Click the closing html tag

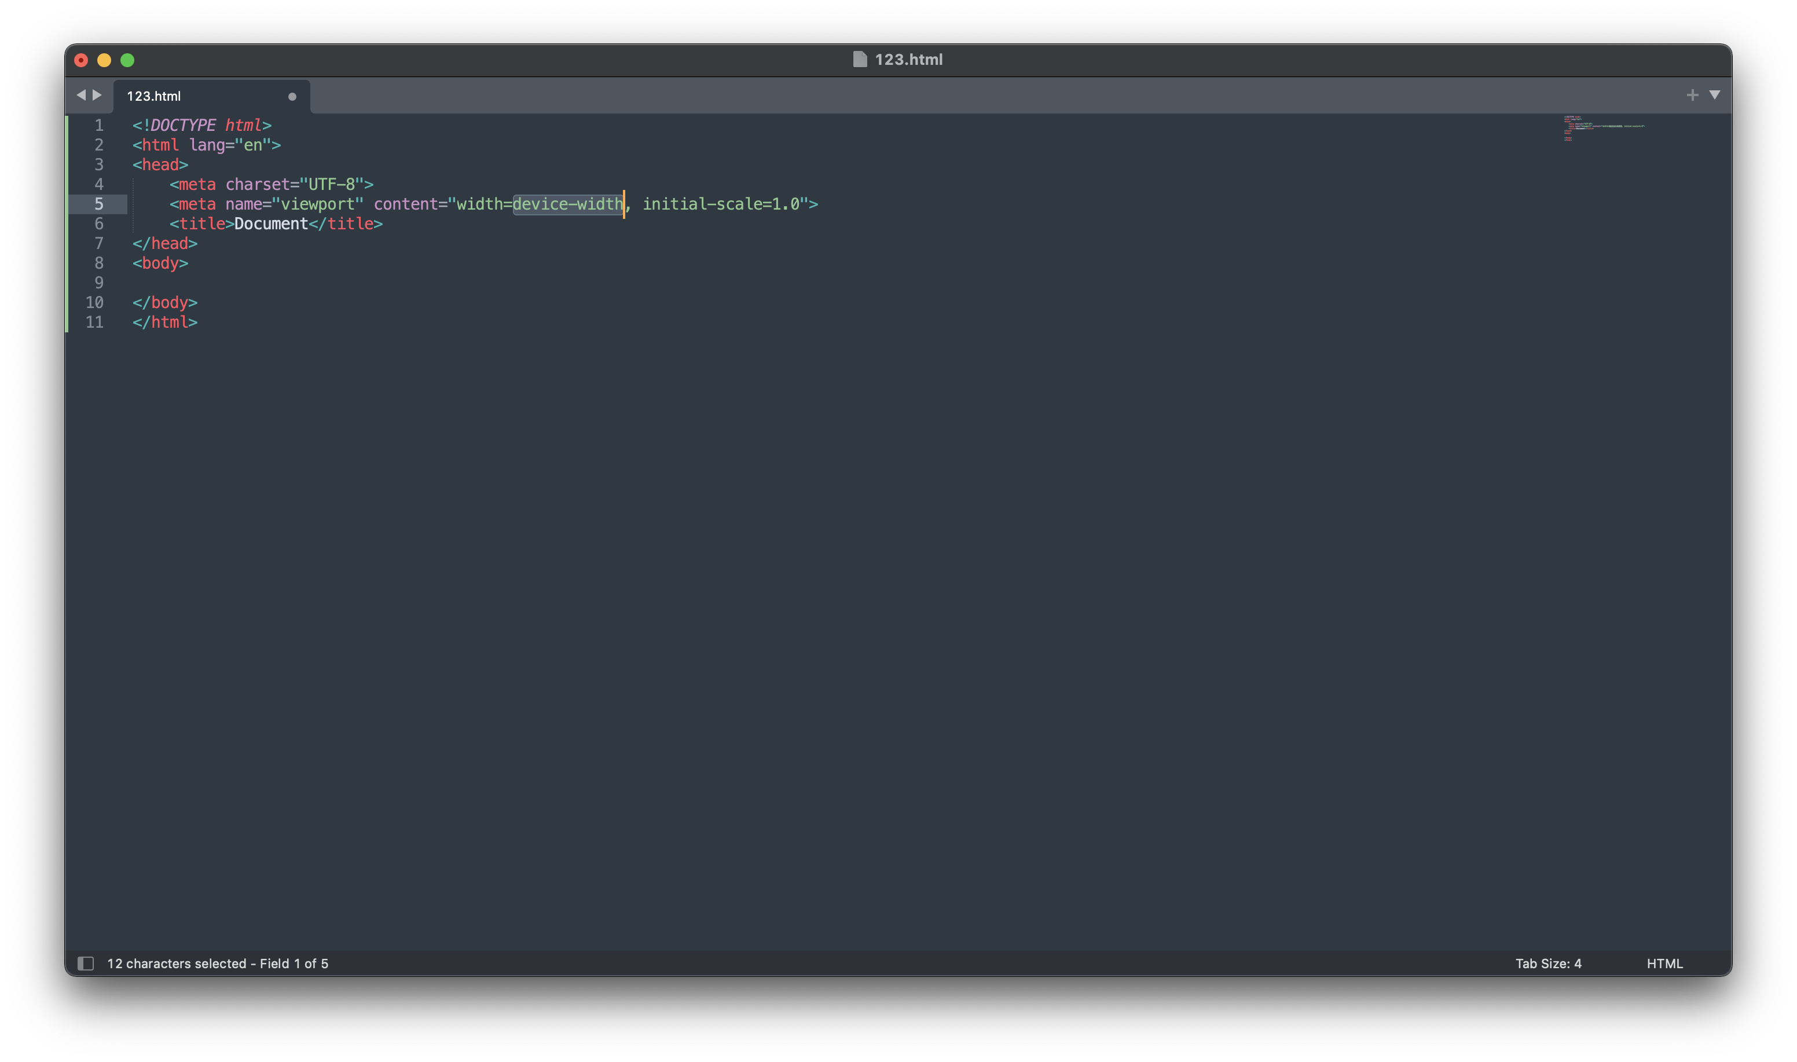point(164,322)
